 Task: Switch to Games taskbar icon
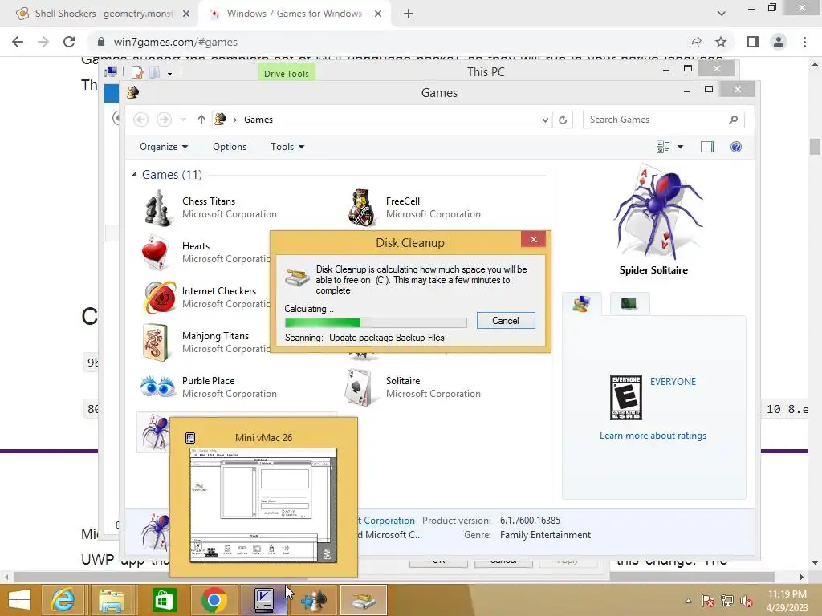(x=314, y=600)
